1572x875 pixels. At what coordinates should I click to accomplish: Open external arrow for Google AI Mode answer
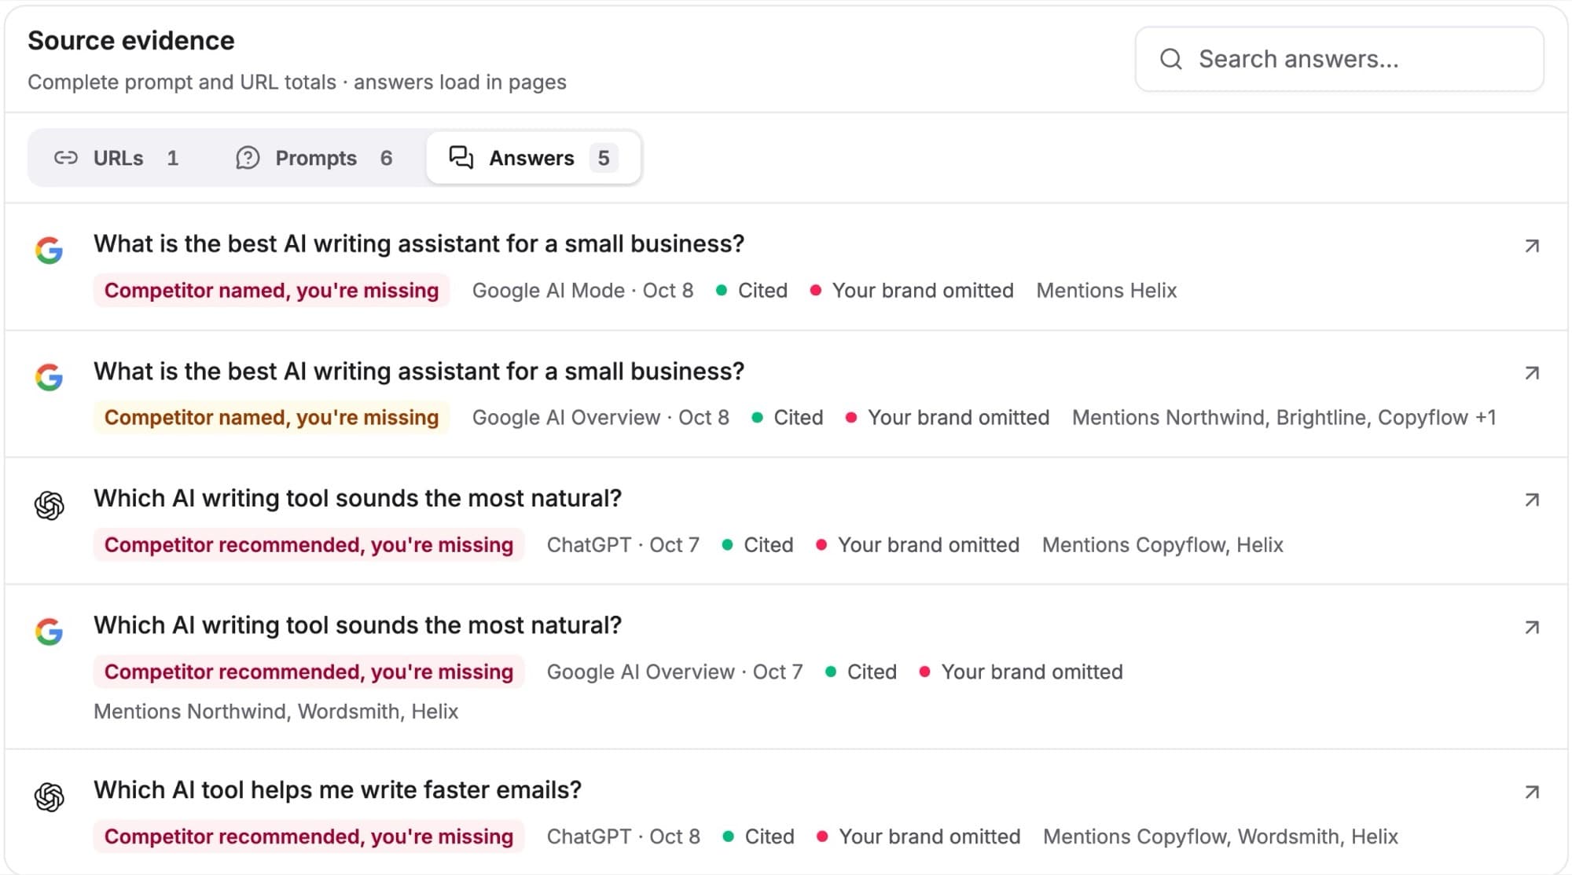point(1532,246)
